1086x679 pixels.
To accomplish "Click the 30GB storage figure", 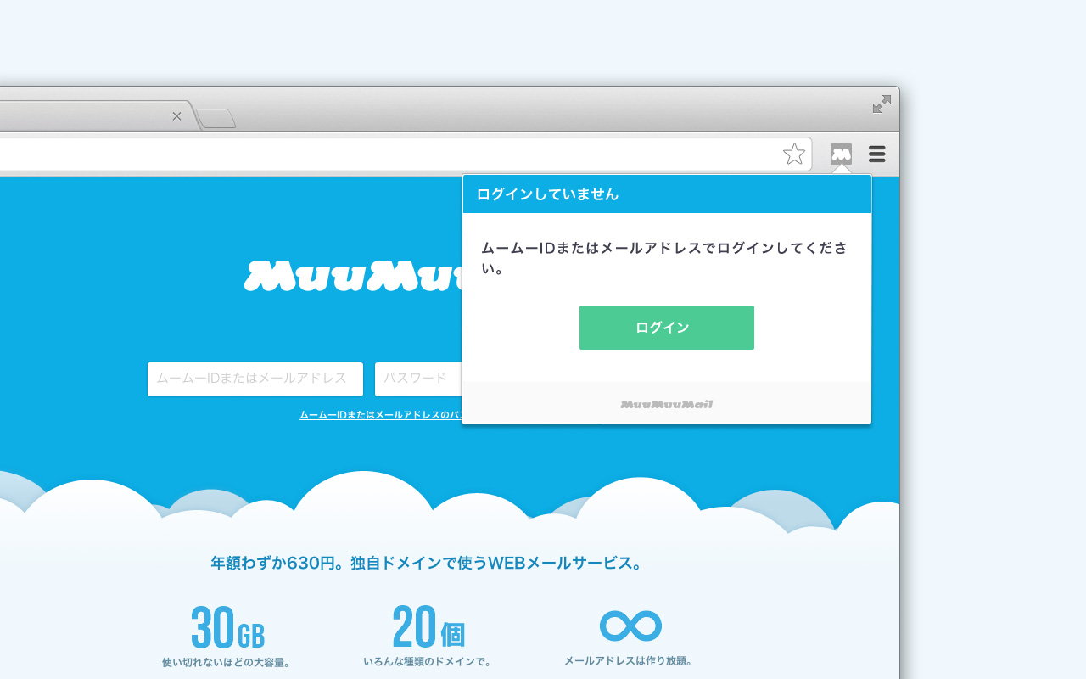I will 227,628.
